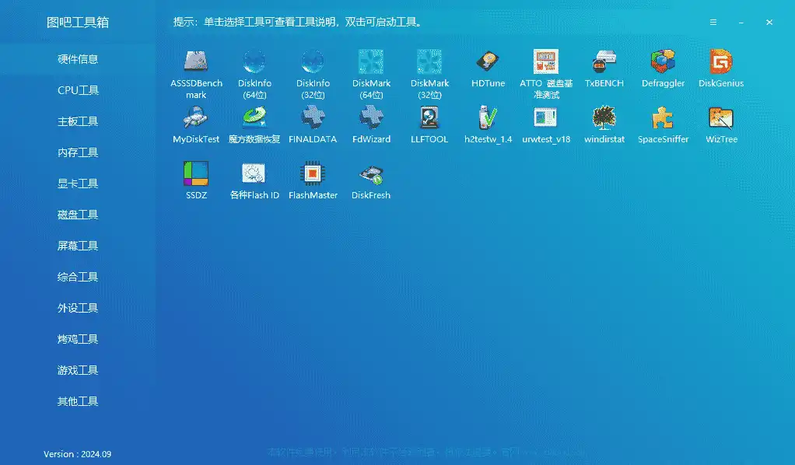Click the Defraggler icon
The image size is (795, 465).
tap(664, 61)
